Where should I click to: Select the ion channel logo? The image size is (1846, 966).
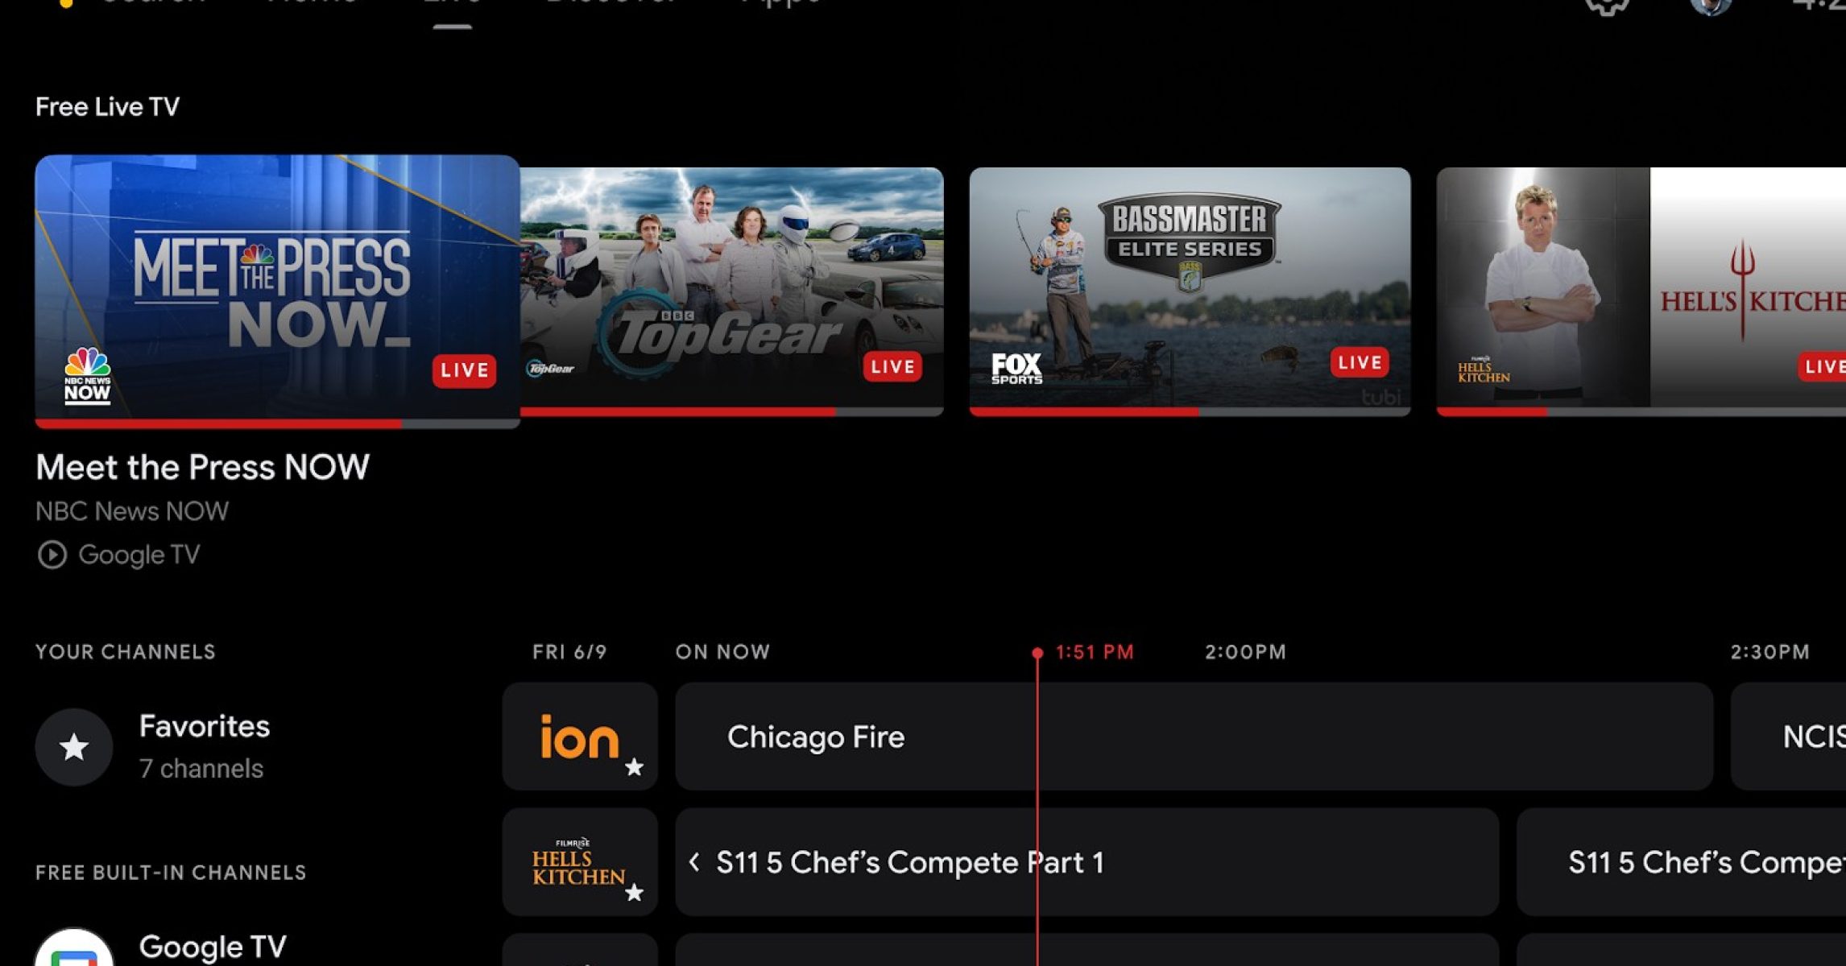(x=578, y=737)
